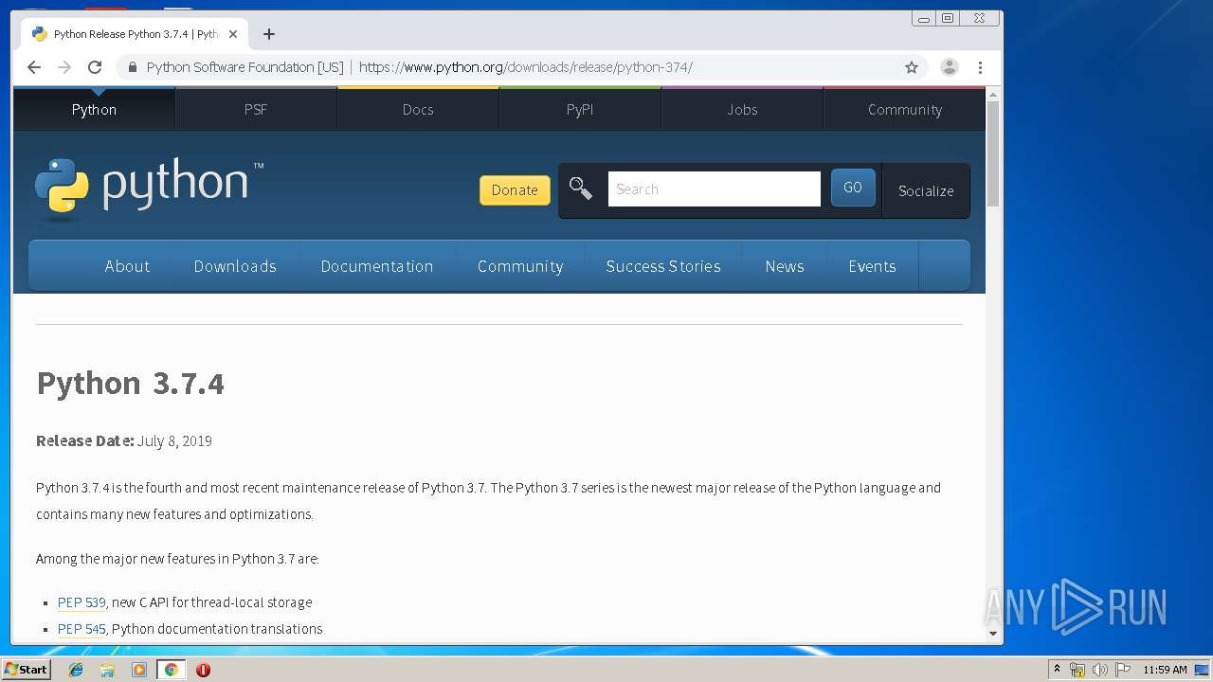Screen dimensions: 1213x682
Task: Open a new tab with plus button
Action: coord(269,34)
